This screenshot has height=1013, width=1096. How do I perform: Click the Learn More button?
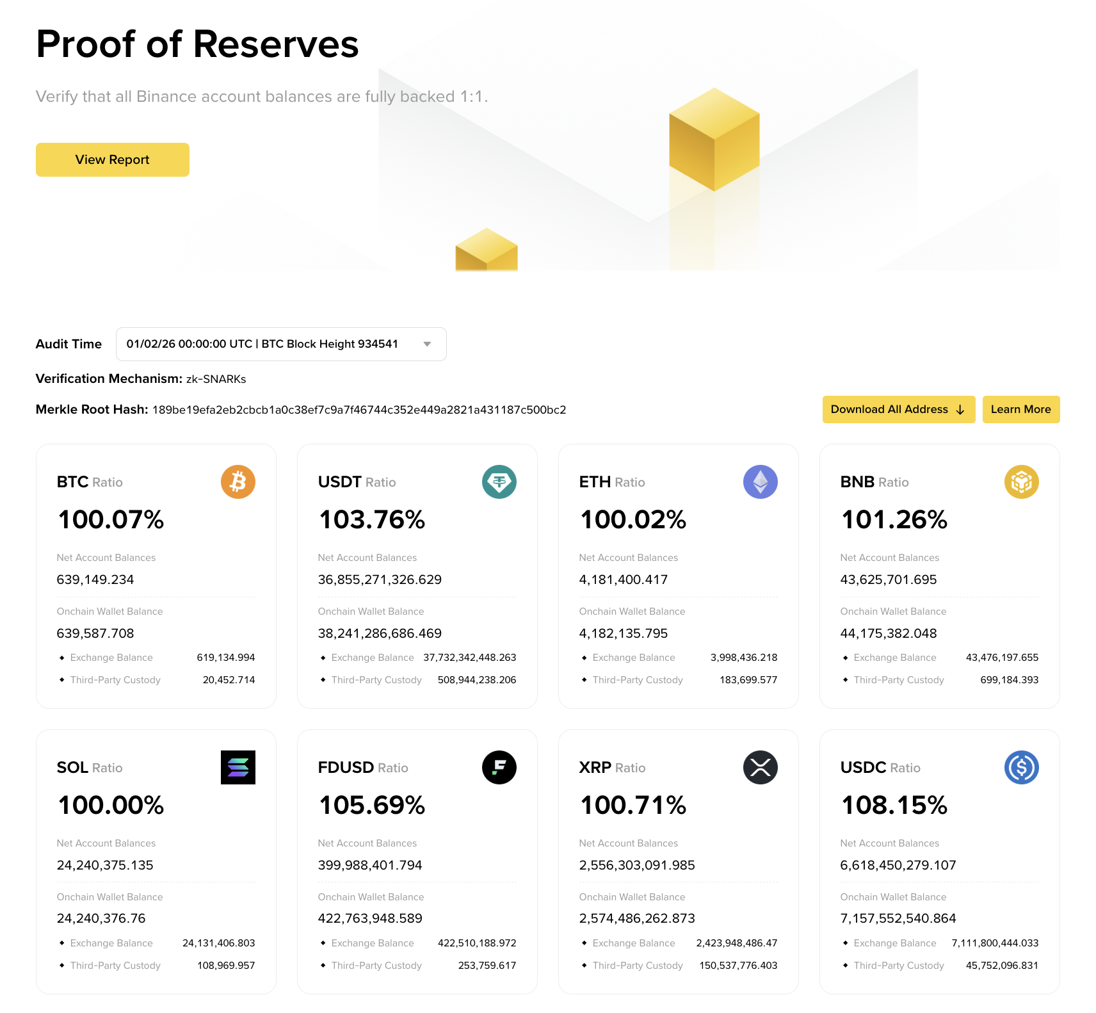tap(1020, 409)
